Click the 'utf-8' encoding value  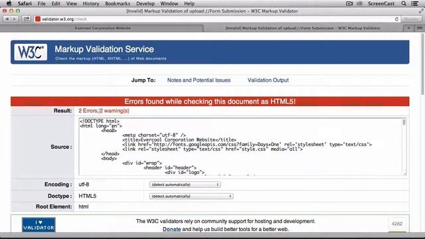(84, 185)
